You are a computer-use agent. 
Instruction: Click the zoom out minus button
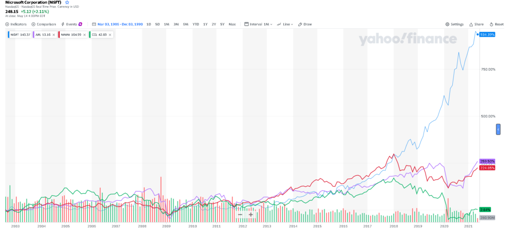click(x=240, y=215)
